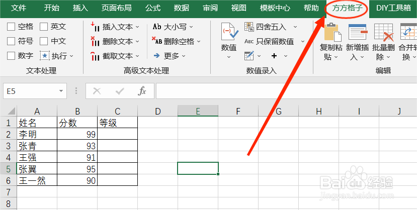Screen dimensions: 417x210
Task: Click the 更多 blue arrow icon
Action: (157, 55)
